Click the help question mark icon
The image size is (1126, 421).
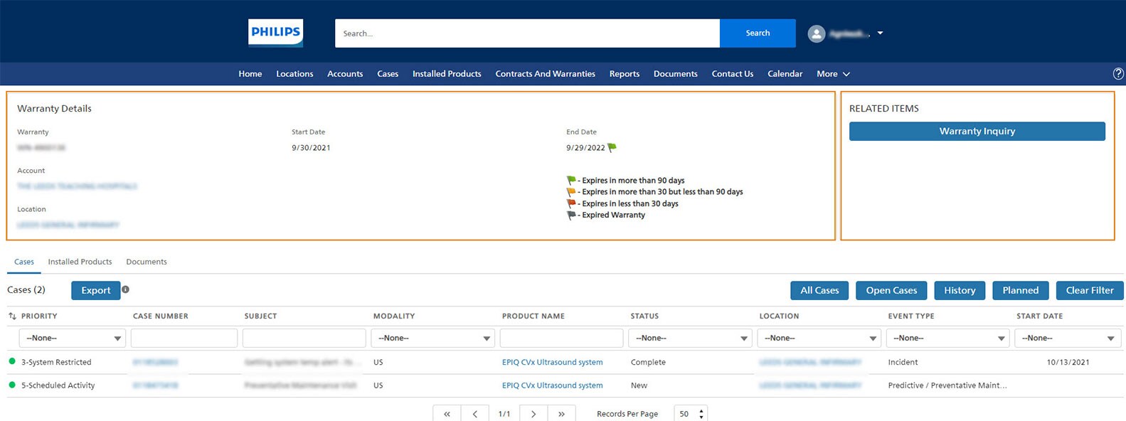pyautogui.click(x=1118, y=74)
